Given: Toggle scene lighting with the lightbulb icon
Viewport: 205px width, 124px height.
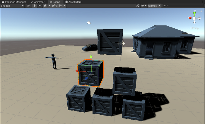Looking at the screenshot, I should (35, 6).
